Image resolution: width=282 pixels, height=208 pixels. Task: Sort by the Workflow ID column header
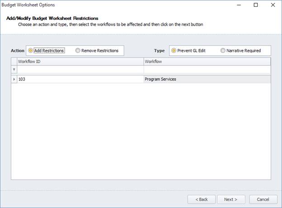(80, 61)
